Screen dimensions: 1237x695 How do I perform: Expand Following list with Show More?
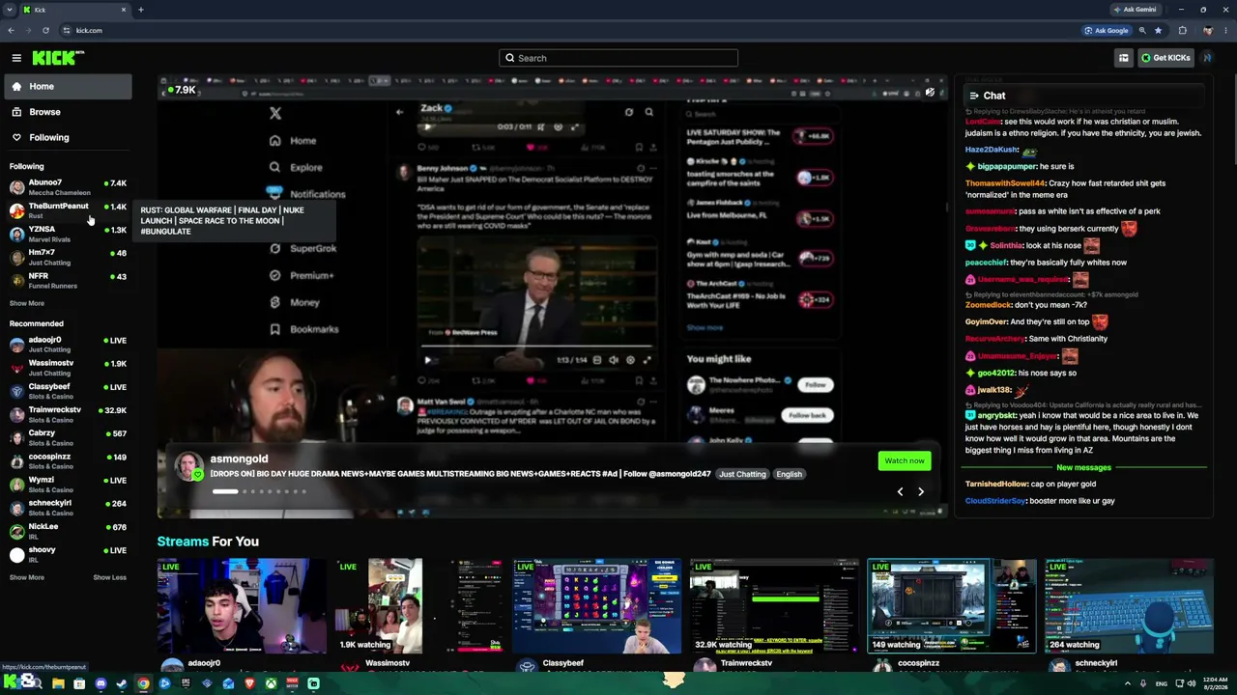27,303
